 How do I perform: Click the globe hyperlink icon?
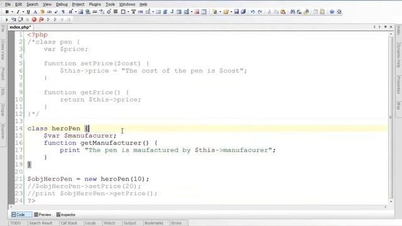tap(88, 12)
